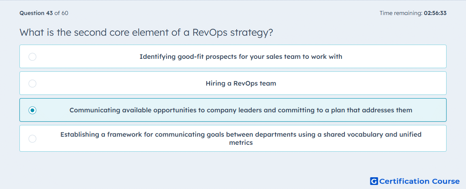
Task: Click the bold Question 43 counter
Action: [36, 13]
